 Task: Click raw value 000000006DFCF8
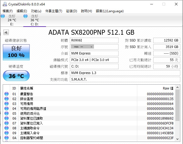pos(160,123)
